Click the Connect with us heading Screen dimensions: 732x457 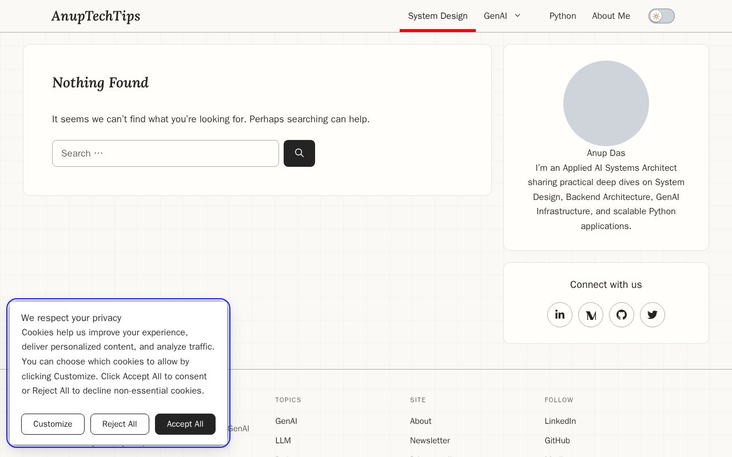tap(606, 284)
